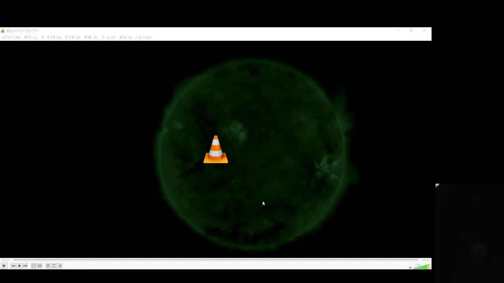Stop playback with the square Stop button
Screen dimensions: 504x283
[x=19, y=266]
